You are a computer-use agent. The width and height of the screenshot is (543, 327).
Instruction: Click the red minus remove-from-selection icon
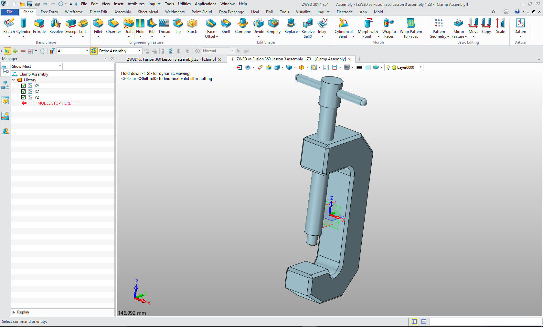click(23, 51)
